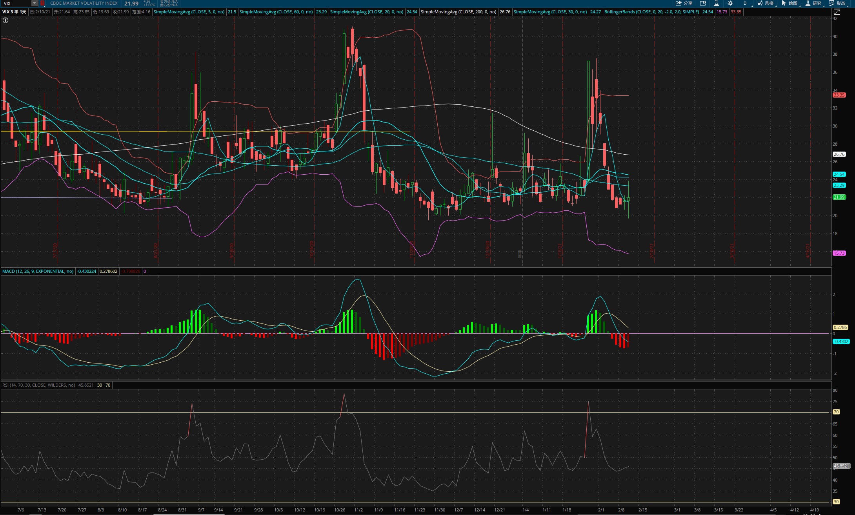Screen dimensions: 855x515
Task: Click the 24.54 price axis tag
Action: click(839, 174)
